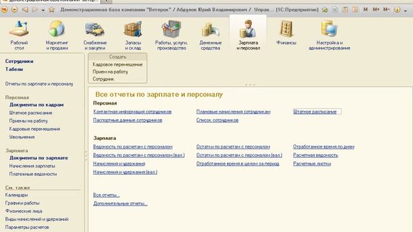This screenshot has width=413, height=232.
Task: Open Приемы на работу in sidebar
Action: [28, 121]
